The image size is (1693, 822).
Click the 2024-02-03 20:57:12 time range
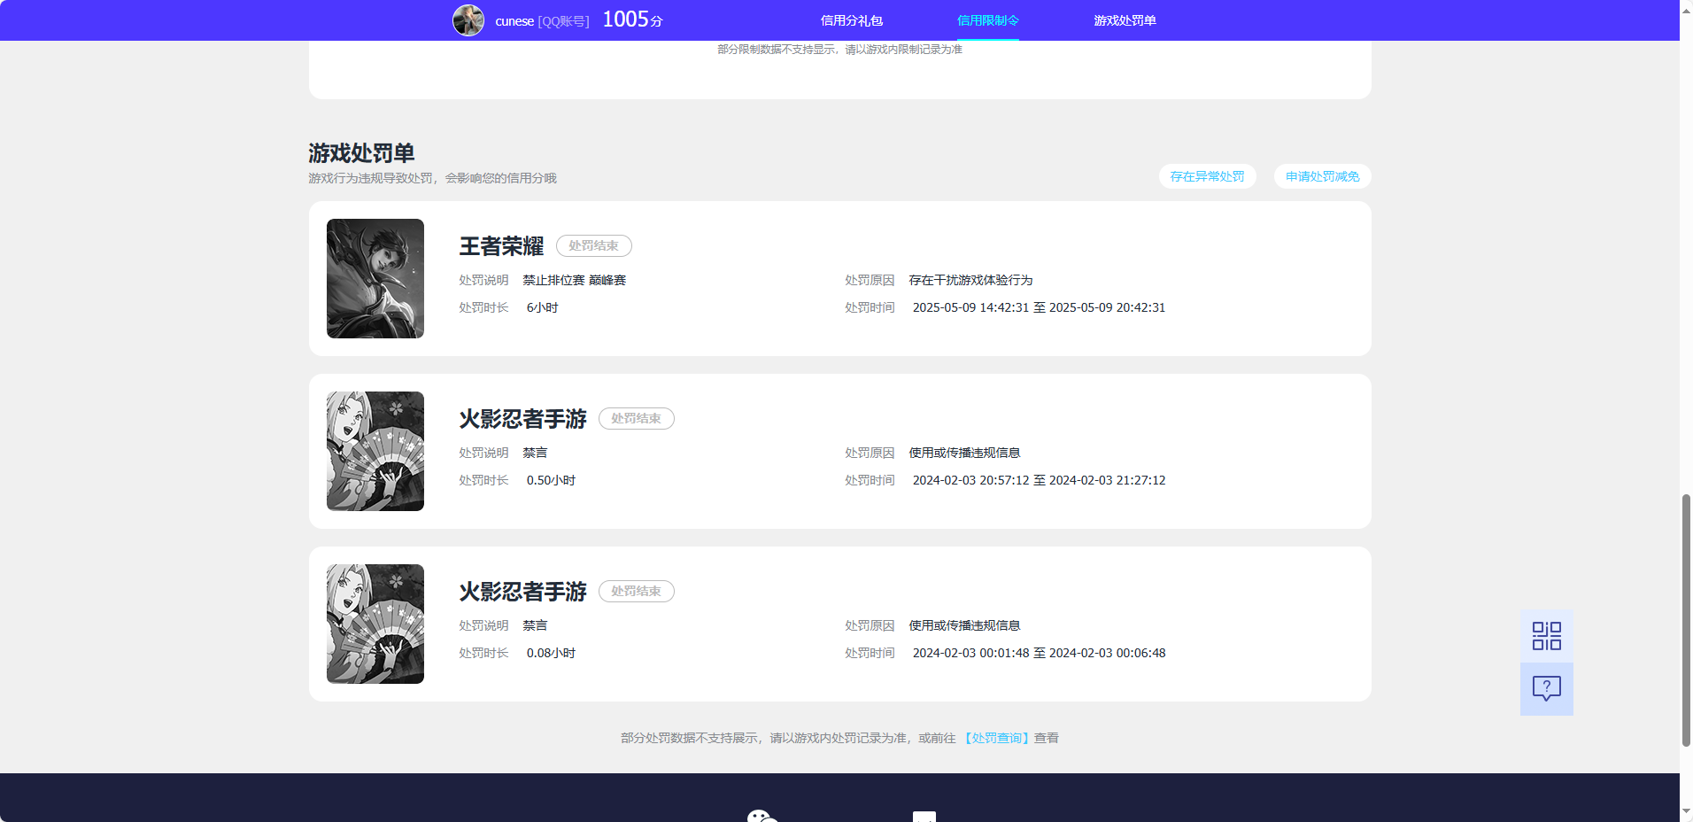click(1039, 480)
